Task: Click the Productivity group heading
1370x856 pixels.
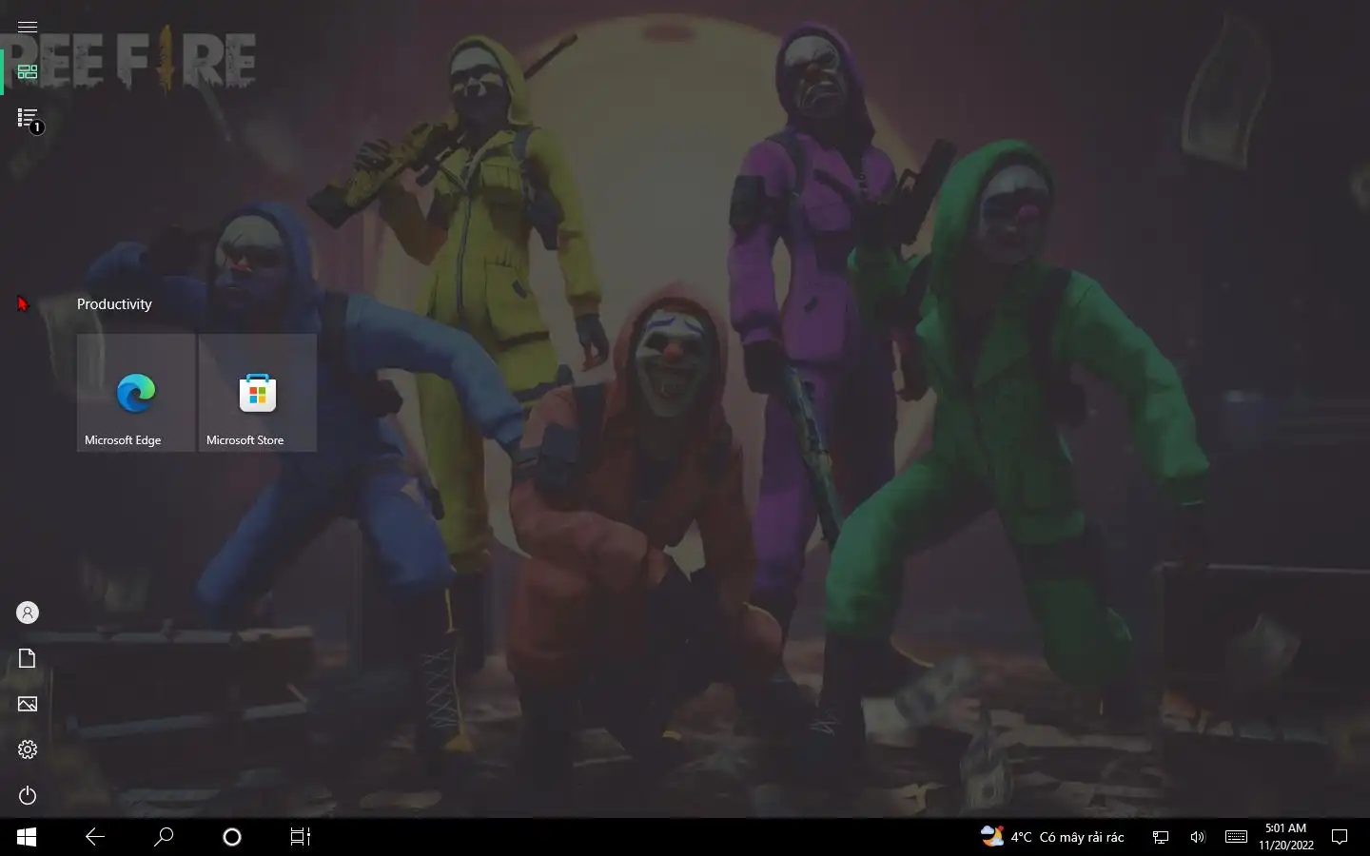Action: [114, 304]
